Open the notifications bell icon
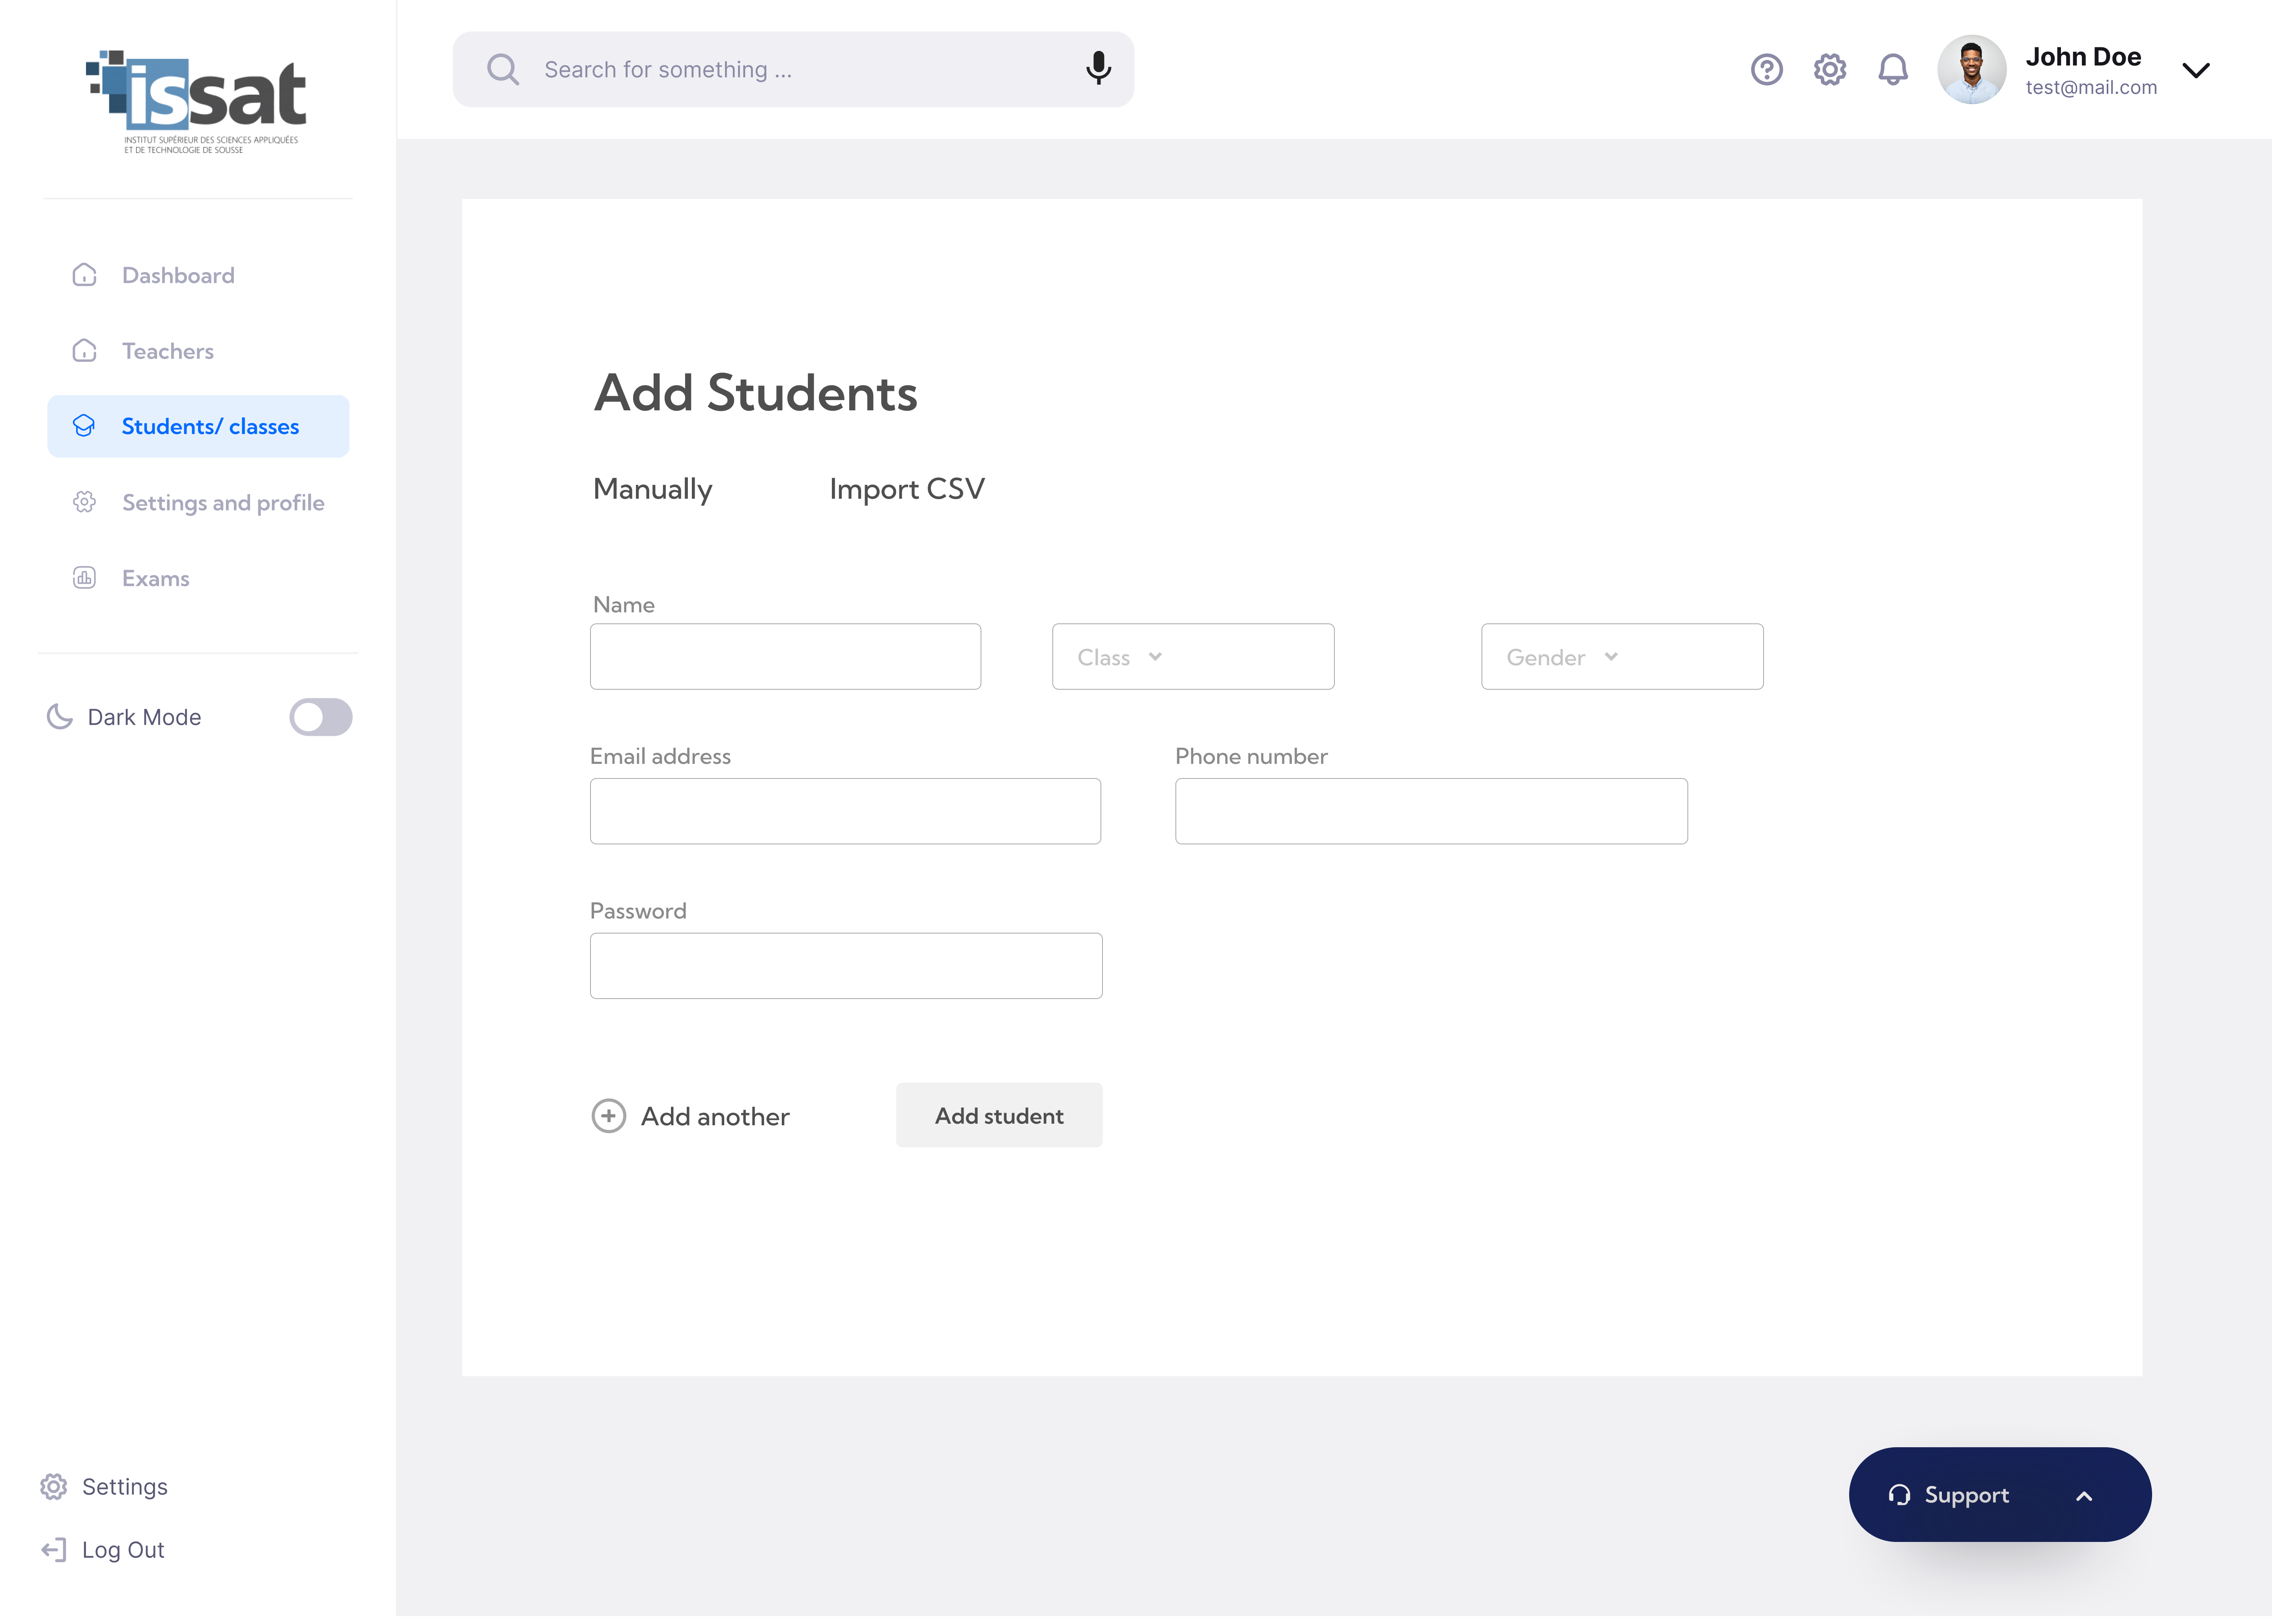The image size is (2272, 1624). pyautogui.click(x=1892, y=69)
